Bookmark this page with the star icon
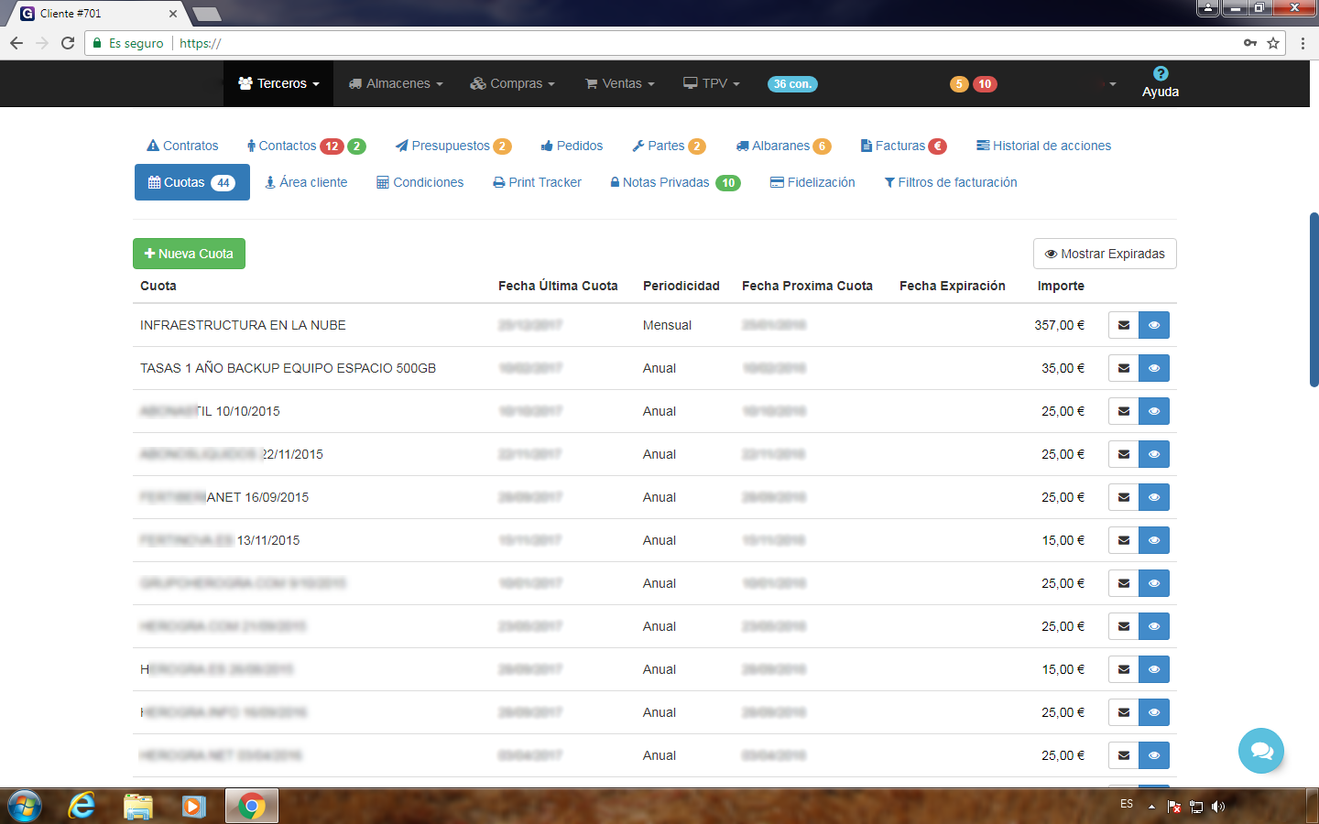This screenshot has height=824, width=1319. 1273,43
